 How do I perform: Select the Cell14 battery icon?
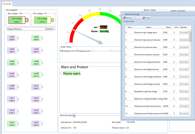point(37,111)
